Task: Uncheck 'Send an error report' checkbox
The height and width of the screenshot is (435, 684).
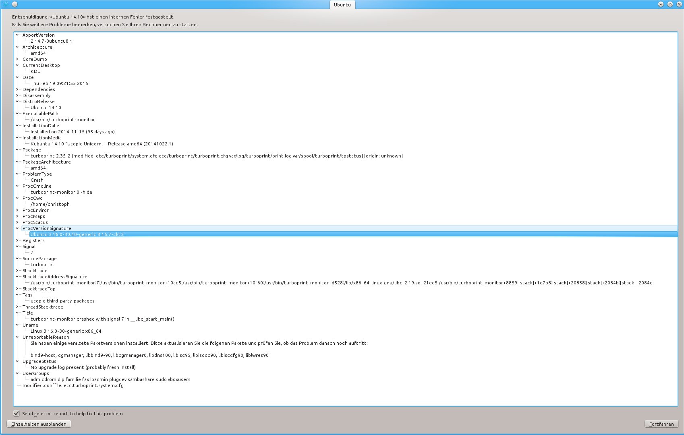Action: (x=17, y=413)
